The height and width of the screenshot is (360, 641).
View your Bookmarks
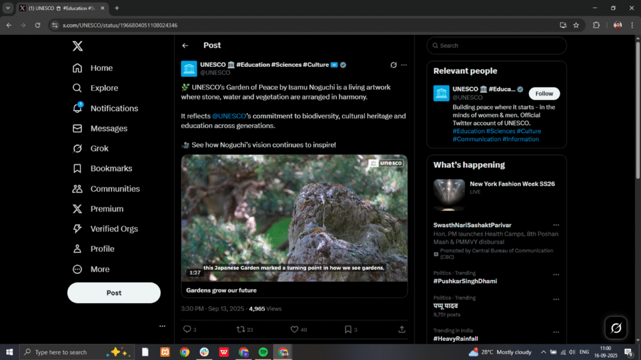110,168
